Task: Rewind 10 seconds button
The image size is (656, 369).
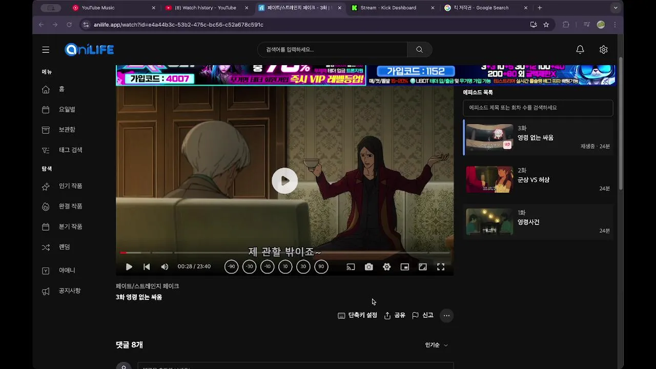Action: pos(268,266)
